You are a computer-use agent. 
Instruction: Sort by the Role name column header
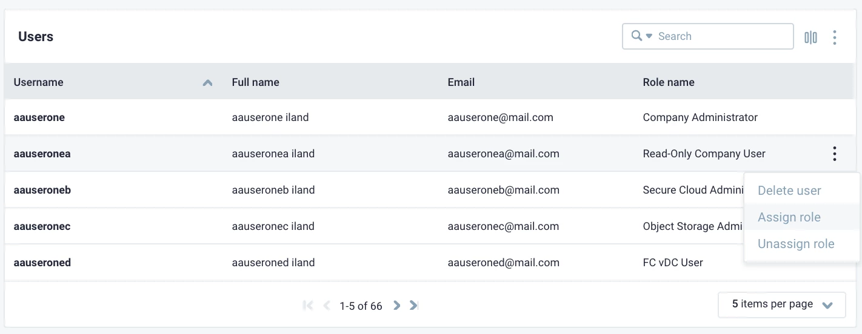tap(668, 82)
